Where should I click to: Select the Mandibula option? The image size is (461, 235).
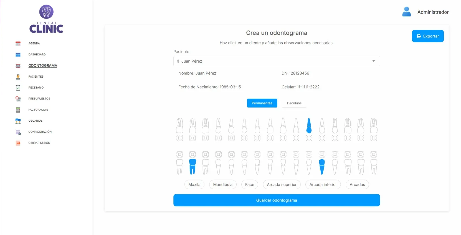pyautogui.click(x=223, y=185)
